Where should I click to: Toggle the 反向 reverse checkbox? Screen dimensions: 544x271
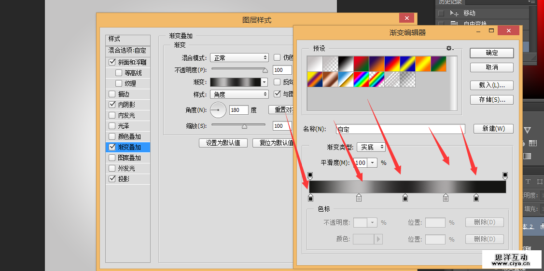point(277,82)
